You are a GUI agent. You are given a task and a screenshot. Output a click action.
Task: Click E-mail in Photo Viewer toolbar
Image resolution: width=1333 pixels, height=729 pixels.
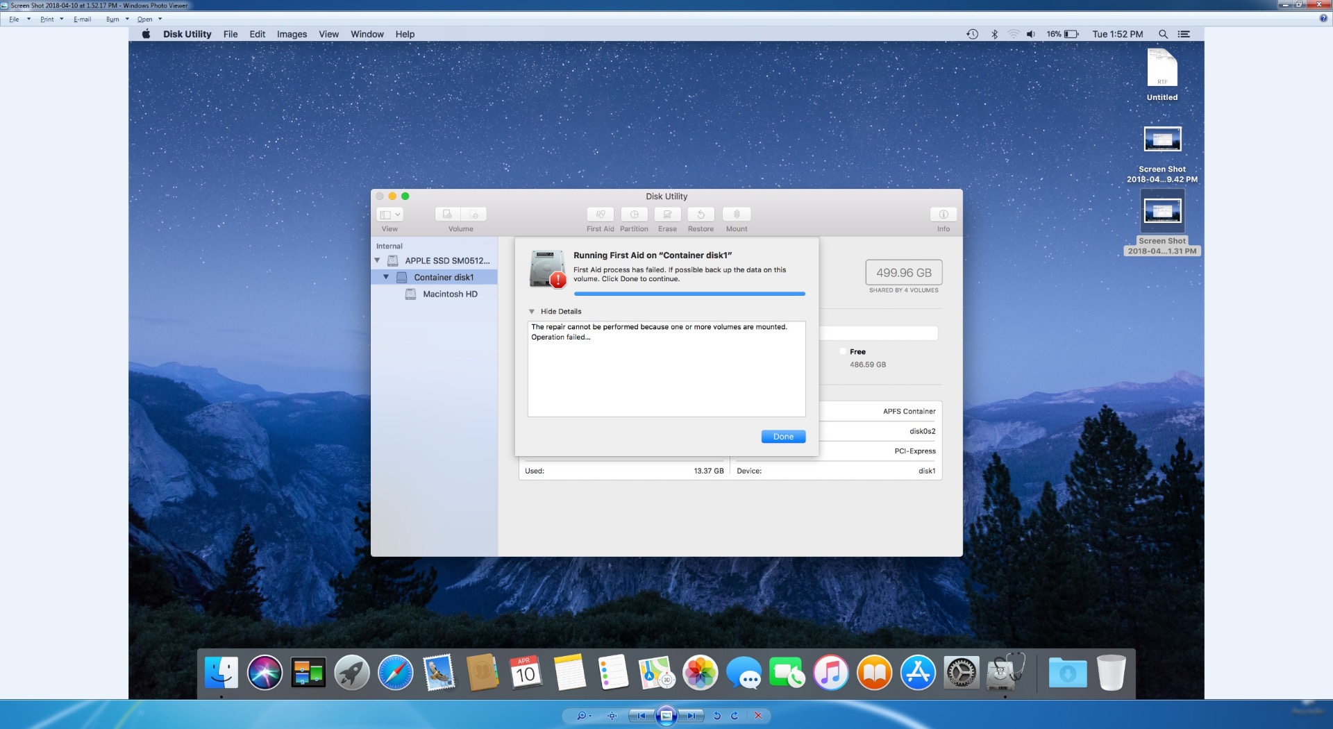[x=83, y=19]
